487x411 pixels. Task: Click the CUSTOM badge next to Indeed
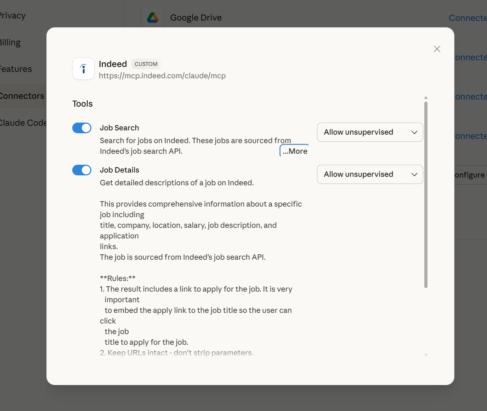(x=146, y=64)
